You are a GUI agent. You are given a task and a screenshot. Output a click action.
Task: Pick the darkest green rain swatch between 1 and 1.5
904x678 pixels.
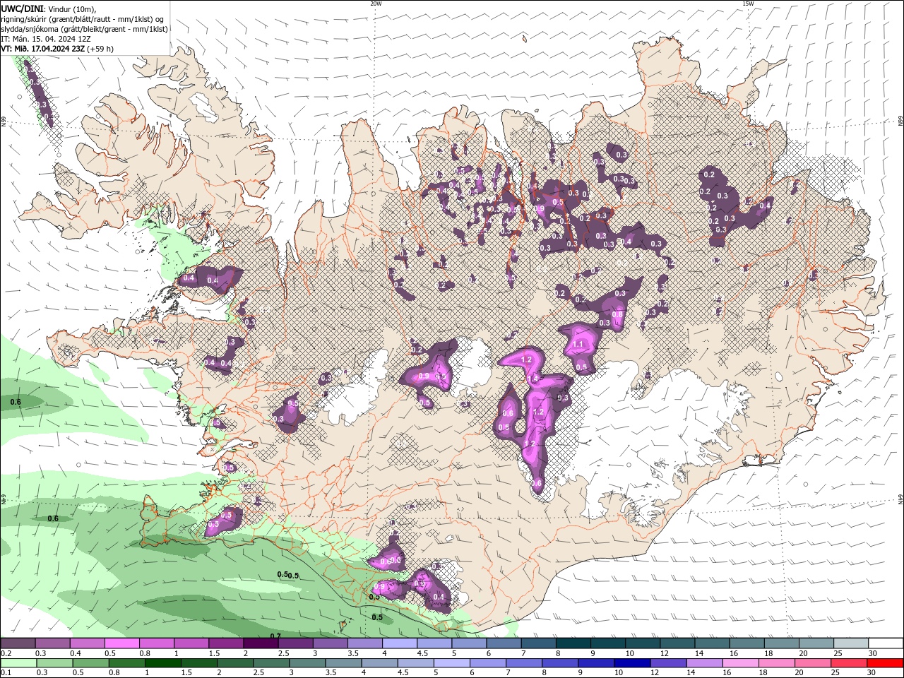click(x=164, y=663)
